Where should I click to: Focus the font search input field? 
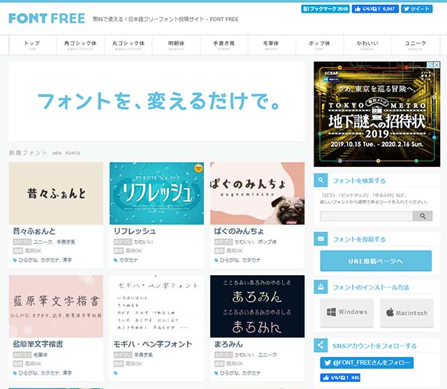click(366, 216)
